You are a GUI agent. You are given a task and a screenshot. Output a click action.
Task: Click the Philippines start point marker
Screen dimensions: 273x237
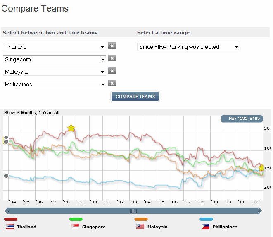[x=6, y=176]
